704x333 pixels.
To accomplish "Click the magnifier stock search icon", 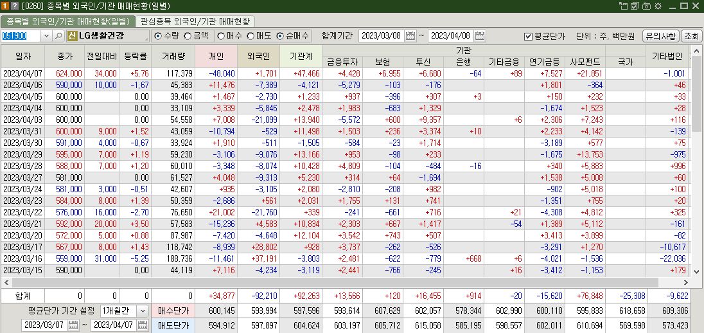I will point(59,35).
